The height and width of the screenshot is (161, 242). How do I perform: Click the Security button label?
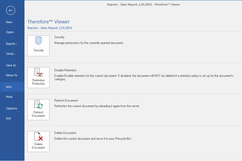[39, 50]
